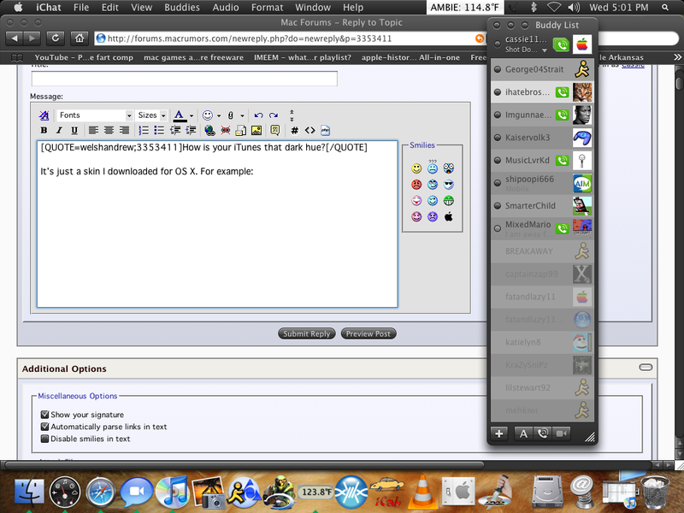Insert an unordered bullet list
684x513 pixels.
[x=159, y=130]
